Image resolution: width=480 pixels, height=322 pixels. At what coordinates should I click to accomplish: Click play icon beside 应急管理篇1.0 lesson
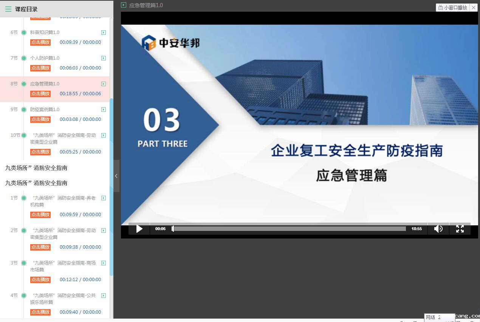point(104,84)
